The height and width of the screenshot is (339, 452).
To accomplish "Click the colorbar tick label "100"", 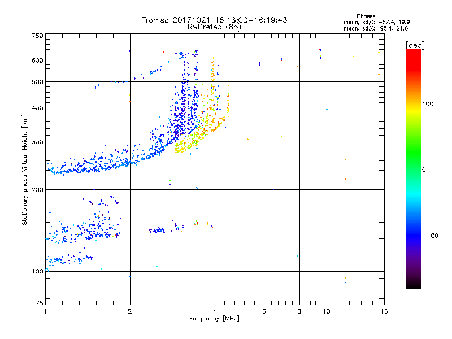I will (428, 104).
